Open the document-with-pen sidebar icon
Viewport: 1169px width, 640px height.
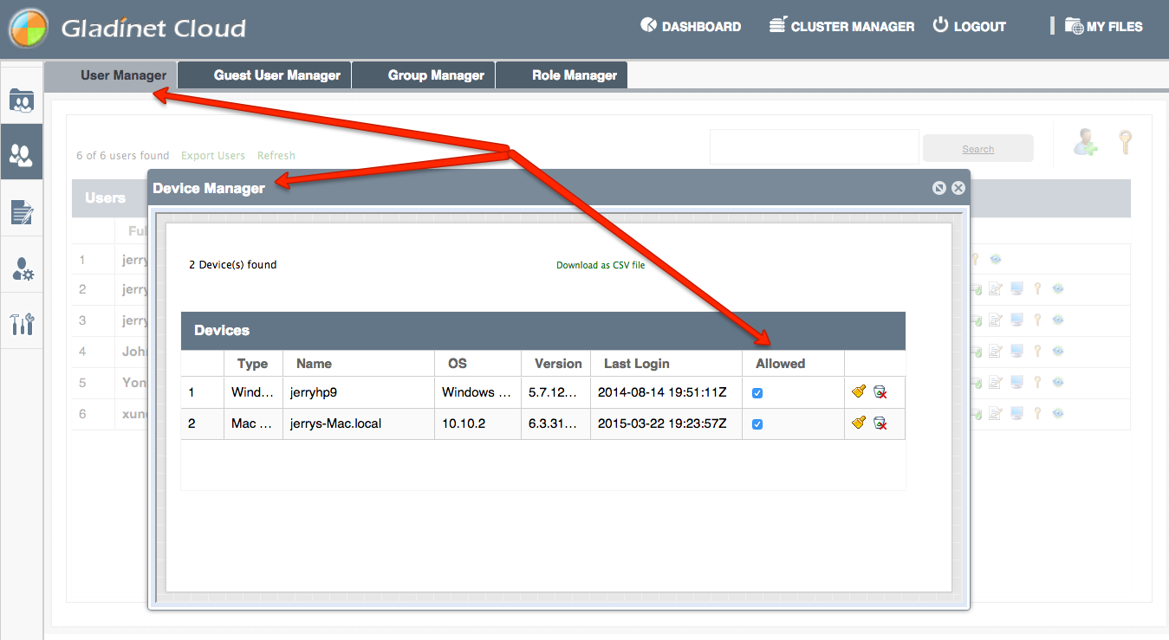[22, 211]
